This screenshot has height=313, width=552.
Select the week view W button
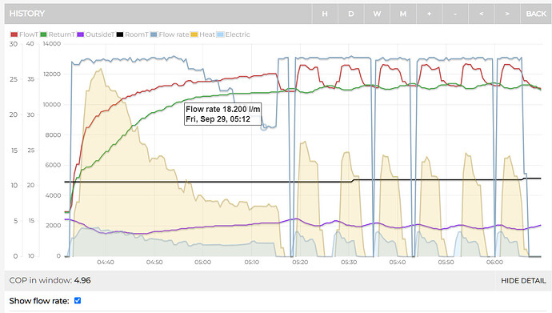tap(377, 14)
